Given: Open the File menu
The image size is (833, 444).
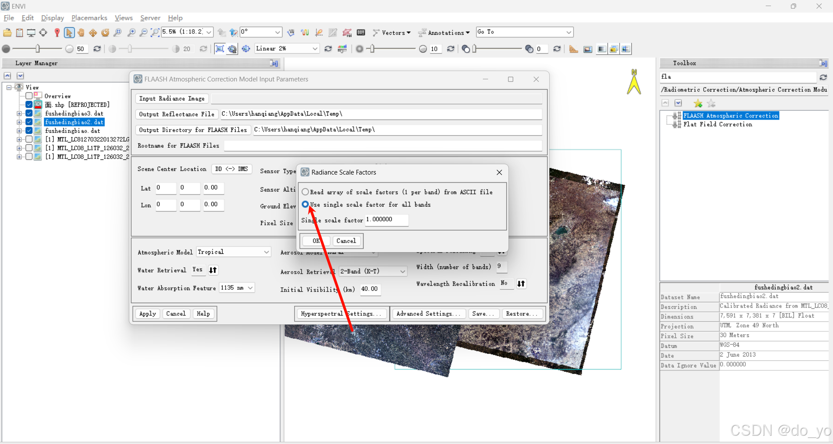Looking at the screenshot, I should [x=9, y=18].
